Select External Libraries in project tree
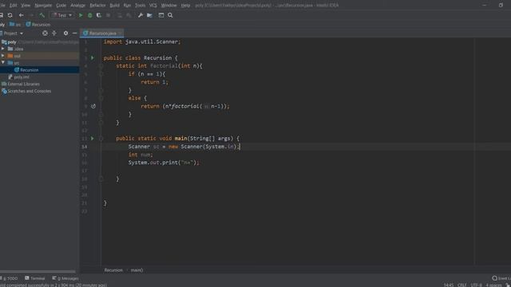 pyautogui.click(x=21, y=84)
